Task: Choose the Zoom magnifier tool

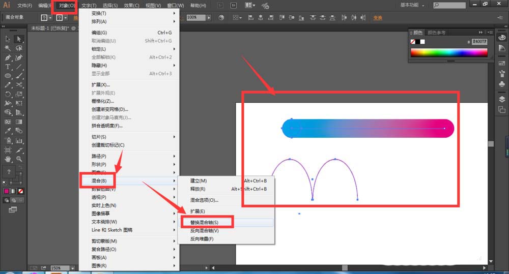Action: pos(19,159)
